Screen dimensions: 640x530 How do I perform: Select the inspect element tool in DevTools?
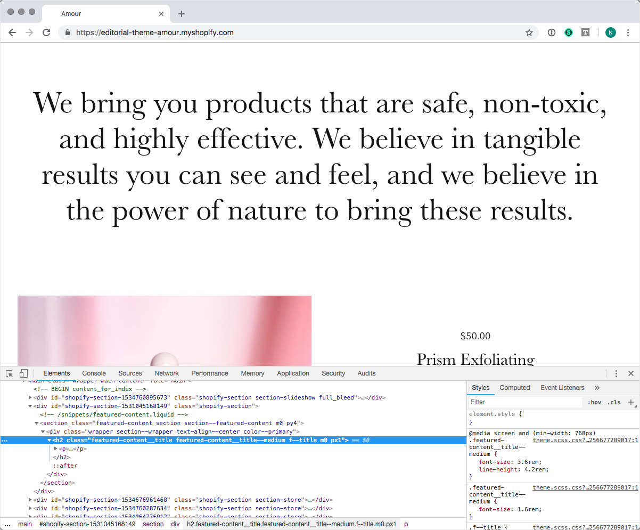(x=9, y=373)
